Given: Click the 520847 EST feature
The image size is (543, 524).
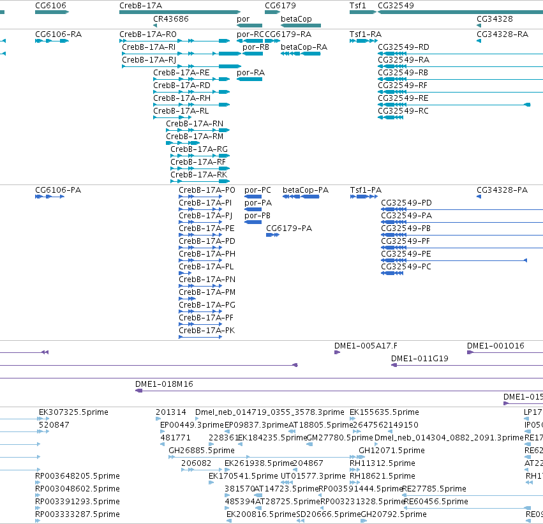Looking at the screenshot, I should tap(43, 431).
